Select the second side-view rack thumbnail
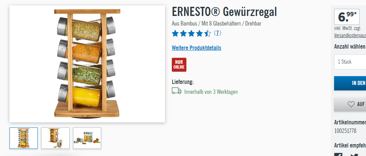Viewport: 366px width, 156px height. coord(55,138)
